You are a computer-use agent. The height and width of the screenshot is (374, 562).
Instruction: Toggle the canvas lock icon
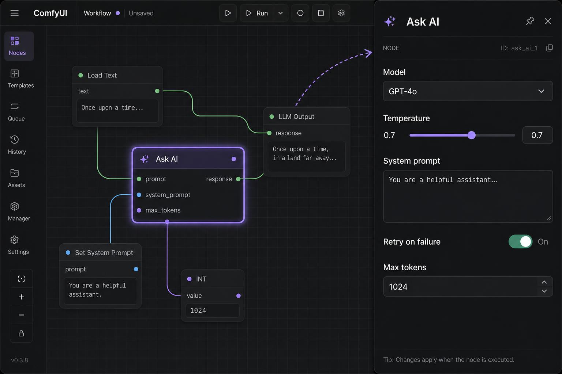click(x=21, y=333)
